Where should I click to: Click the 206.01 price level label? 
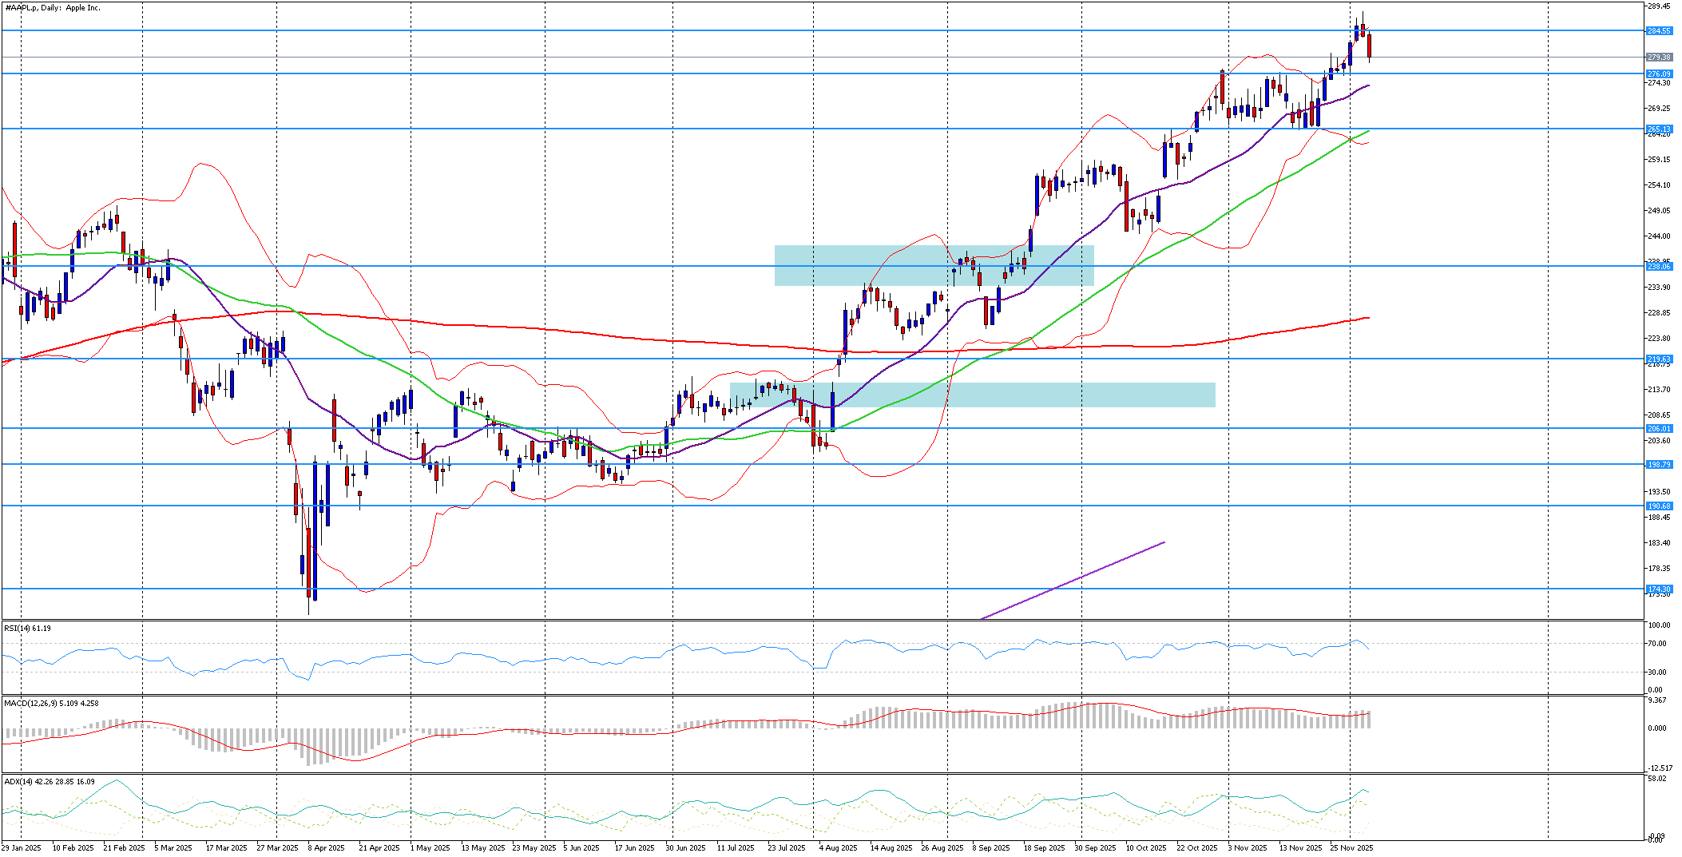(1659, 429)
